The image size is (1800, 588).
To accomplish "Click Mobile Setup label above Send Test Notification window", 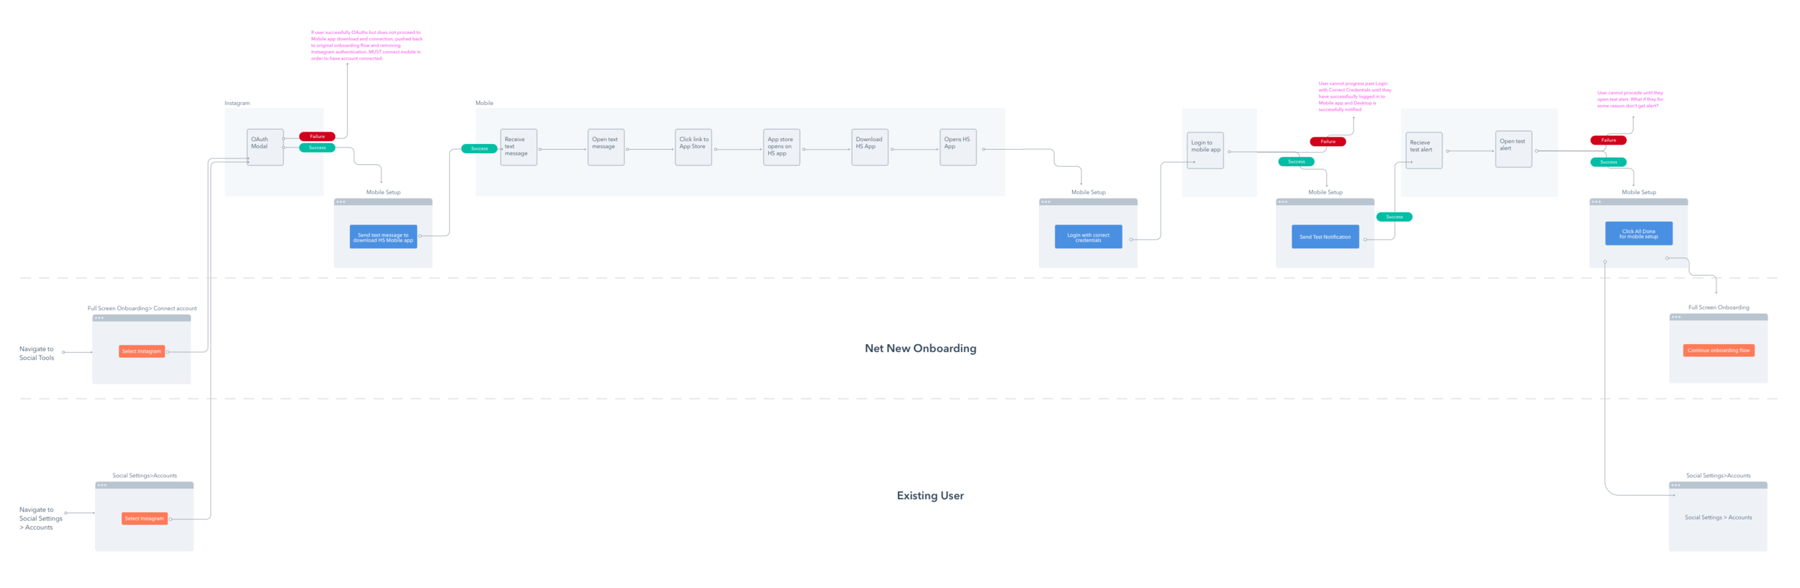I will [1325, 192].
